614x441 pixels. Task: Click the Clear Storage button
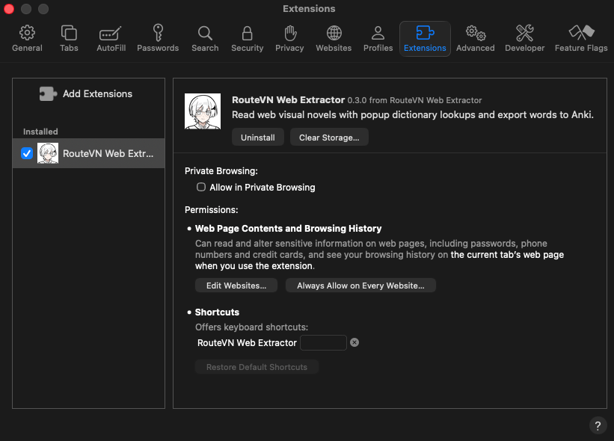[329, 138]
